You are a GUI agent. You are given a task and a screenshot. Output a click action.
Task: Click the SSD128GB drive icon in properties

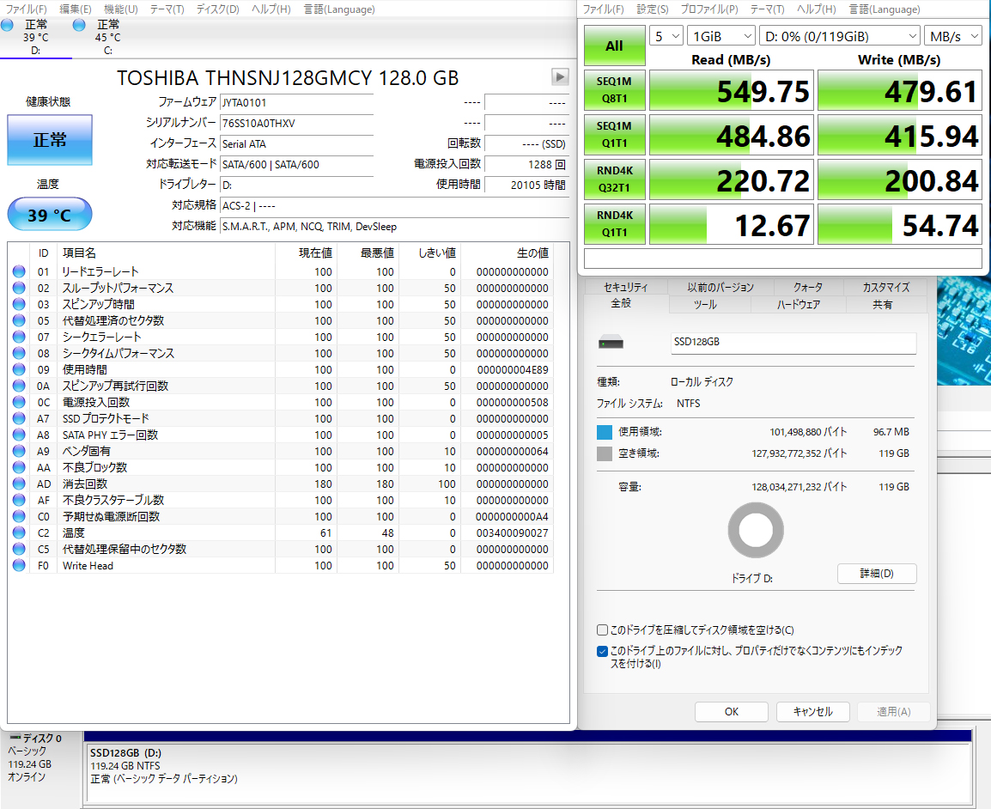pos(611,343)
